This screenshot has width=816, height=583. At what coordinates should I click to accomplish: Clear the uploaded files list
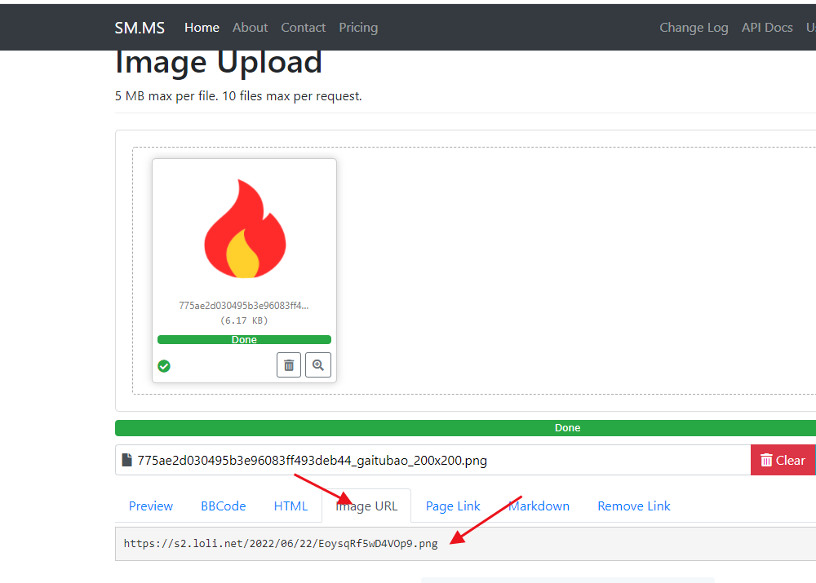pos(783,460)
